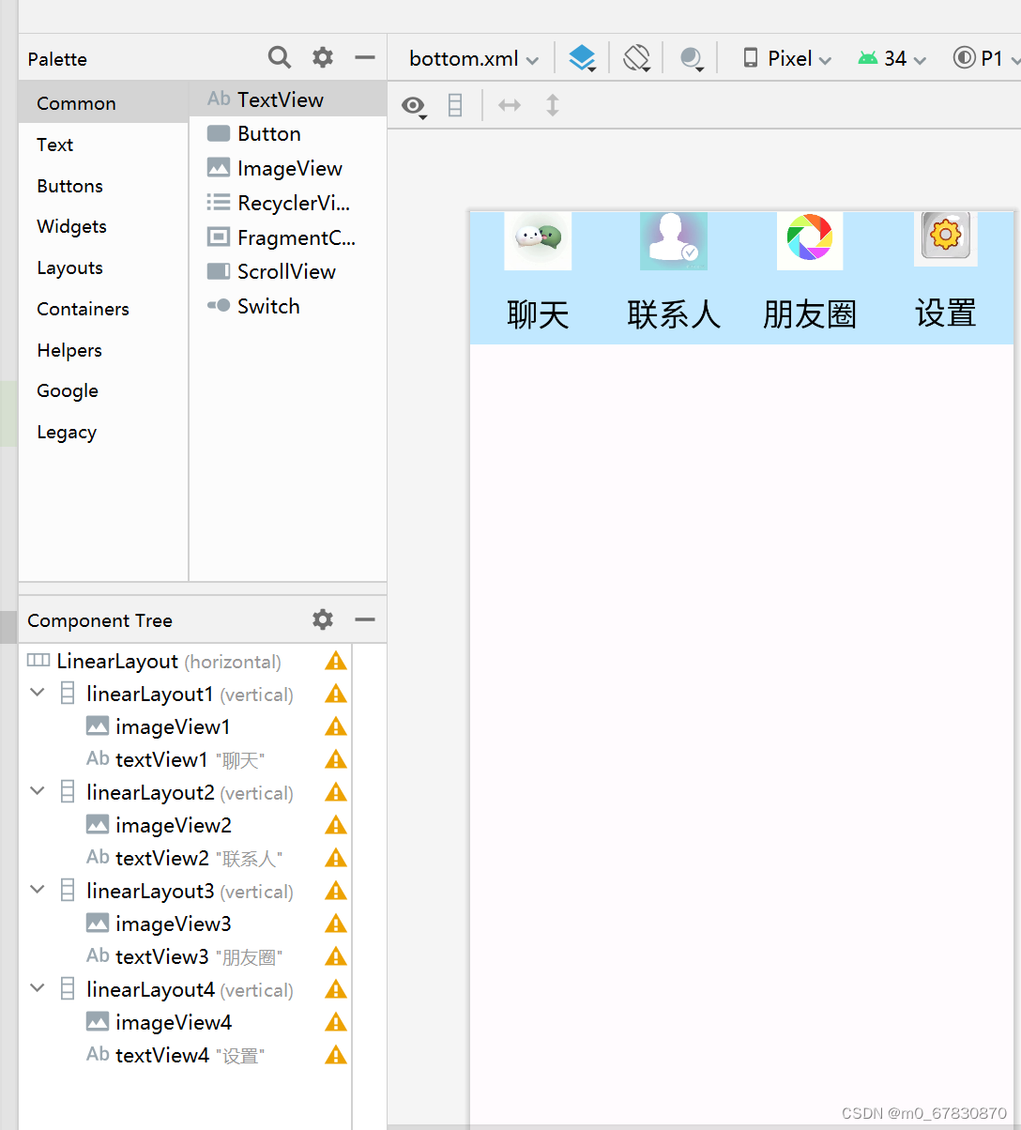Screen dimensions: 1021x1130
Task: Pick TextView from palette list
Action: (288, 99)
